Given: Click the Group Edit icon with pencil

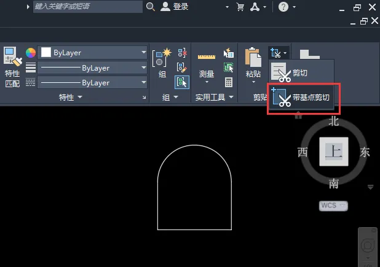Looking at the screenshot, I should pos(182,68).
